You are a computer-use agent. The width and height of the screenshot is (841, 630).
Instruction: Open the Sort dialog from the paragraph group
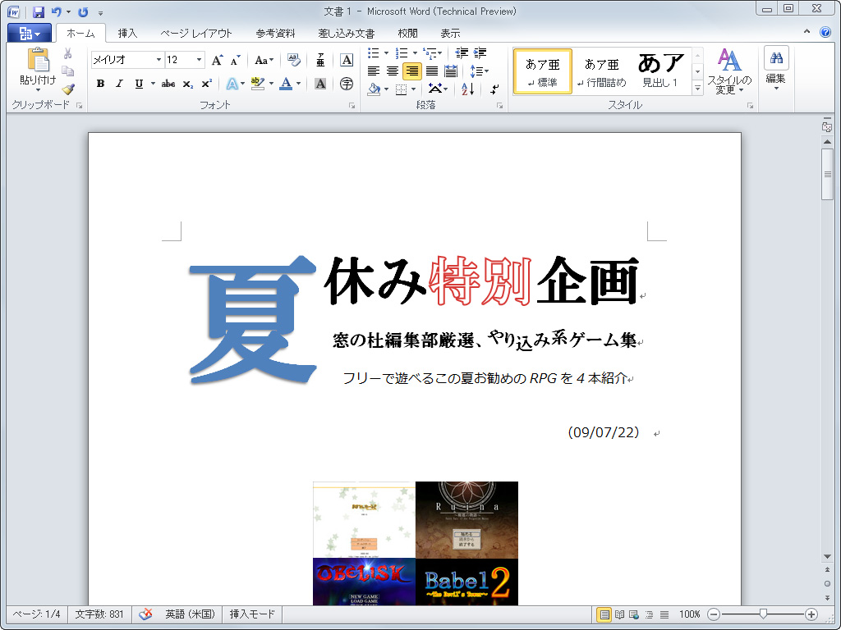coord(465,89)
